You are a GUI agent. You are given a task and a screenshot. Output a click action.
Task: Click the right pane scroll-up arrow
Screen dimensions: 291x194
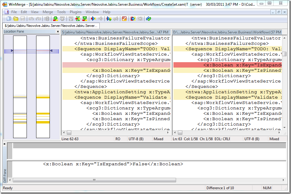click(284, 38)
